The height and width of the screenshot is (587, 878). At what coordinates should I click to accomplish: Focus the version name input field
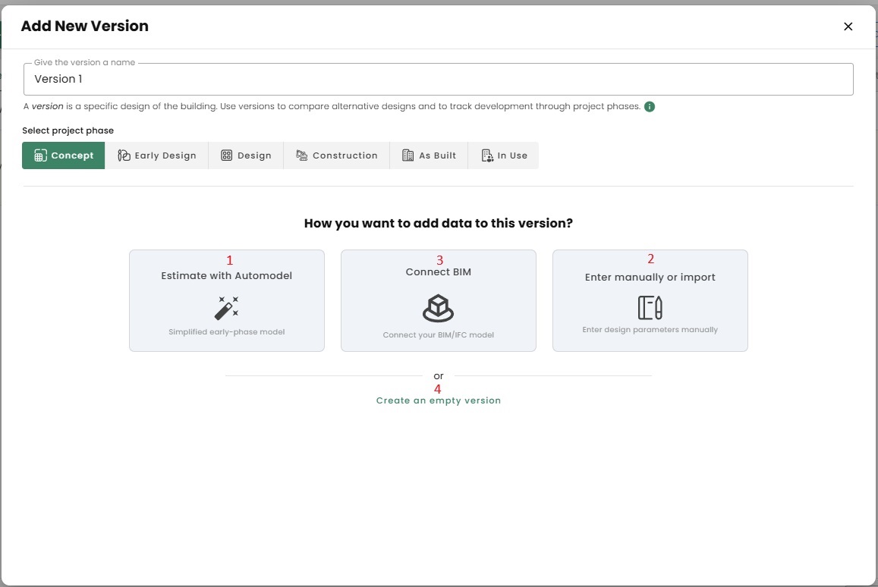(x=438, y=79)
